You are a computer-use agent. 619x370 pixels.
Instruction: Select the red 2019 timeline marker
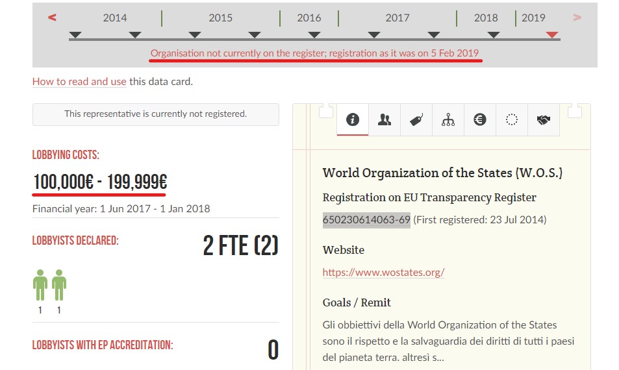(552, 34)
